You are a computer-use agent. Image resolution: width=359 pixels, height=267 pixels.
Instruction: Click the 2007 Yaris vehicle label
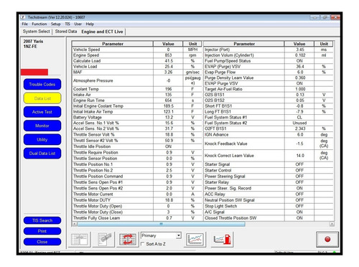[33, 42]
